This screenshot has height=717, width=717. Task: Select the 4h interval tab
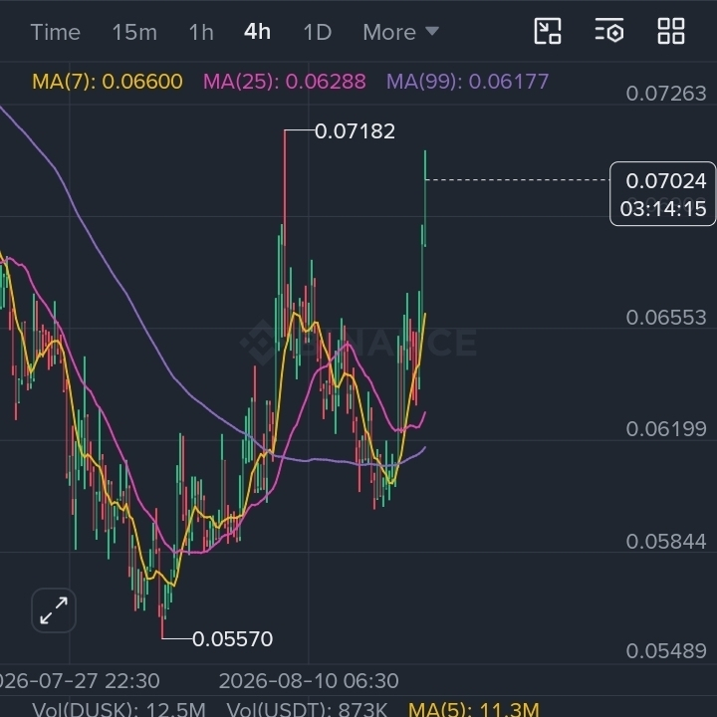pos(257,32)
